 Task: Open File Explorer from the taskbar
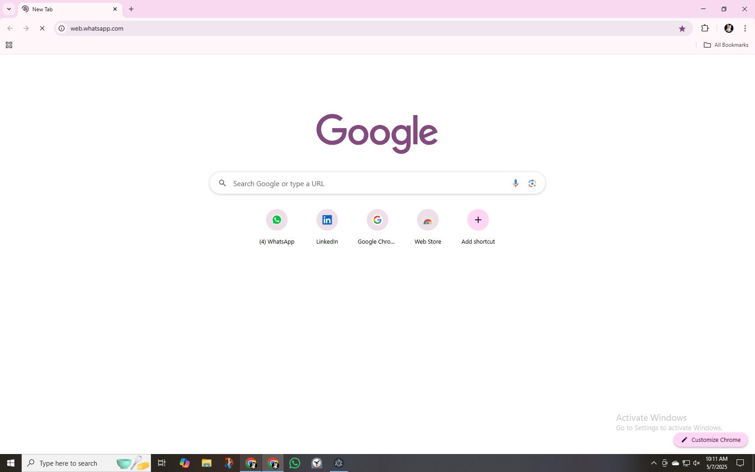coord(206,463)
